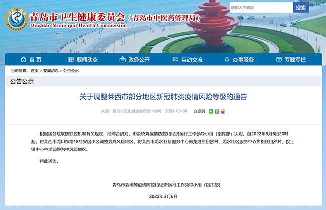This screenshot has width=326, height=210.
Task: Share article via green WeChat icon
Action: click(x=211, y=111)
